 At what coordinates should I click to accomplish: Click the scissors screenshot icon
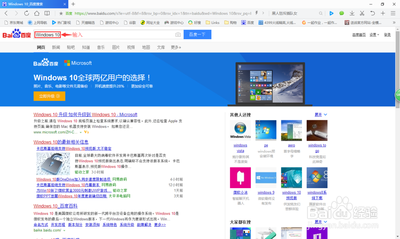pyautogui.click(x=362, y=13)
